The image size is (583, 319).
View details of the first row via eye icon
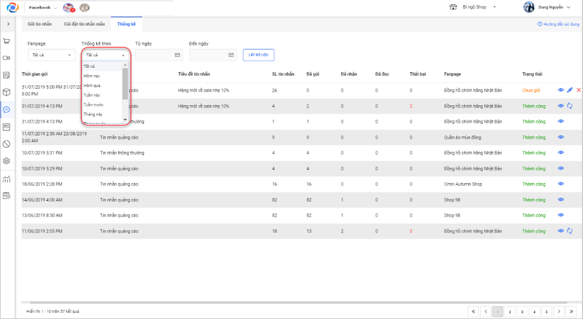tap(561, 90)
